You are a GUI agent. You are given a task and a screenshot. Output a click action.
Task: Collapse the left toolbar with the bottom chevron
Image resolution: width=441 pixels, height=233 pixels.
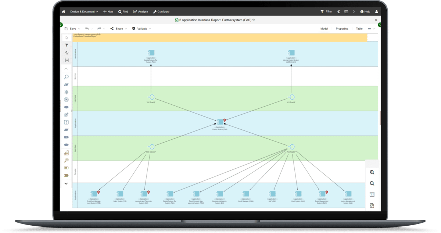67,183
